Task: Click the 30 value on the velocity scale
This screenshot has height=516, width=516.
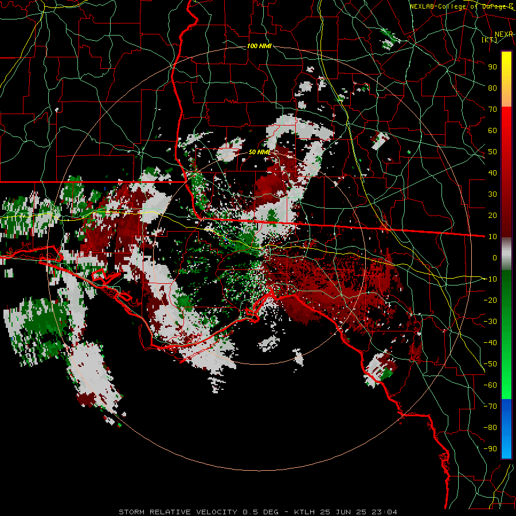Action: (492, 194)
